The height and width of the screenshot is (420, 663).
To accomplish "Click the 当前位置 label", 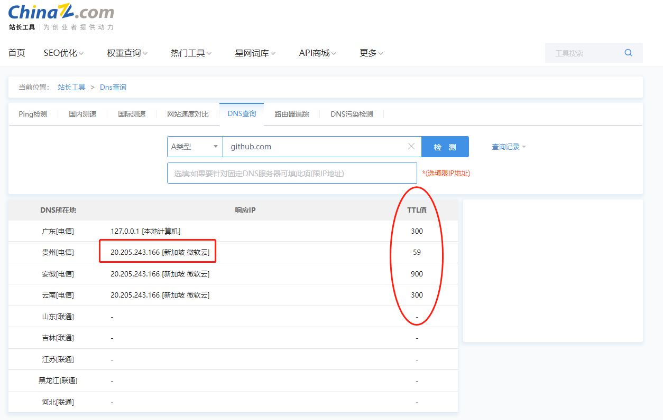I will click(x=34, y=87).
